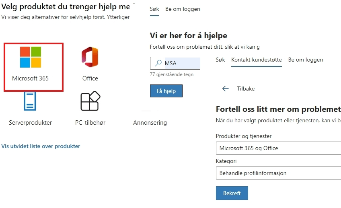
Task: Focus the MSA search input field
Action: coord(175,63)
